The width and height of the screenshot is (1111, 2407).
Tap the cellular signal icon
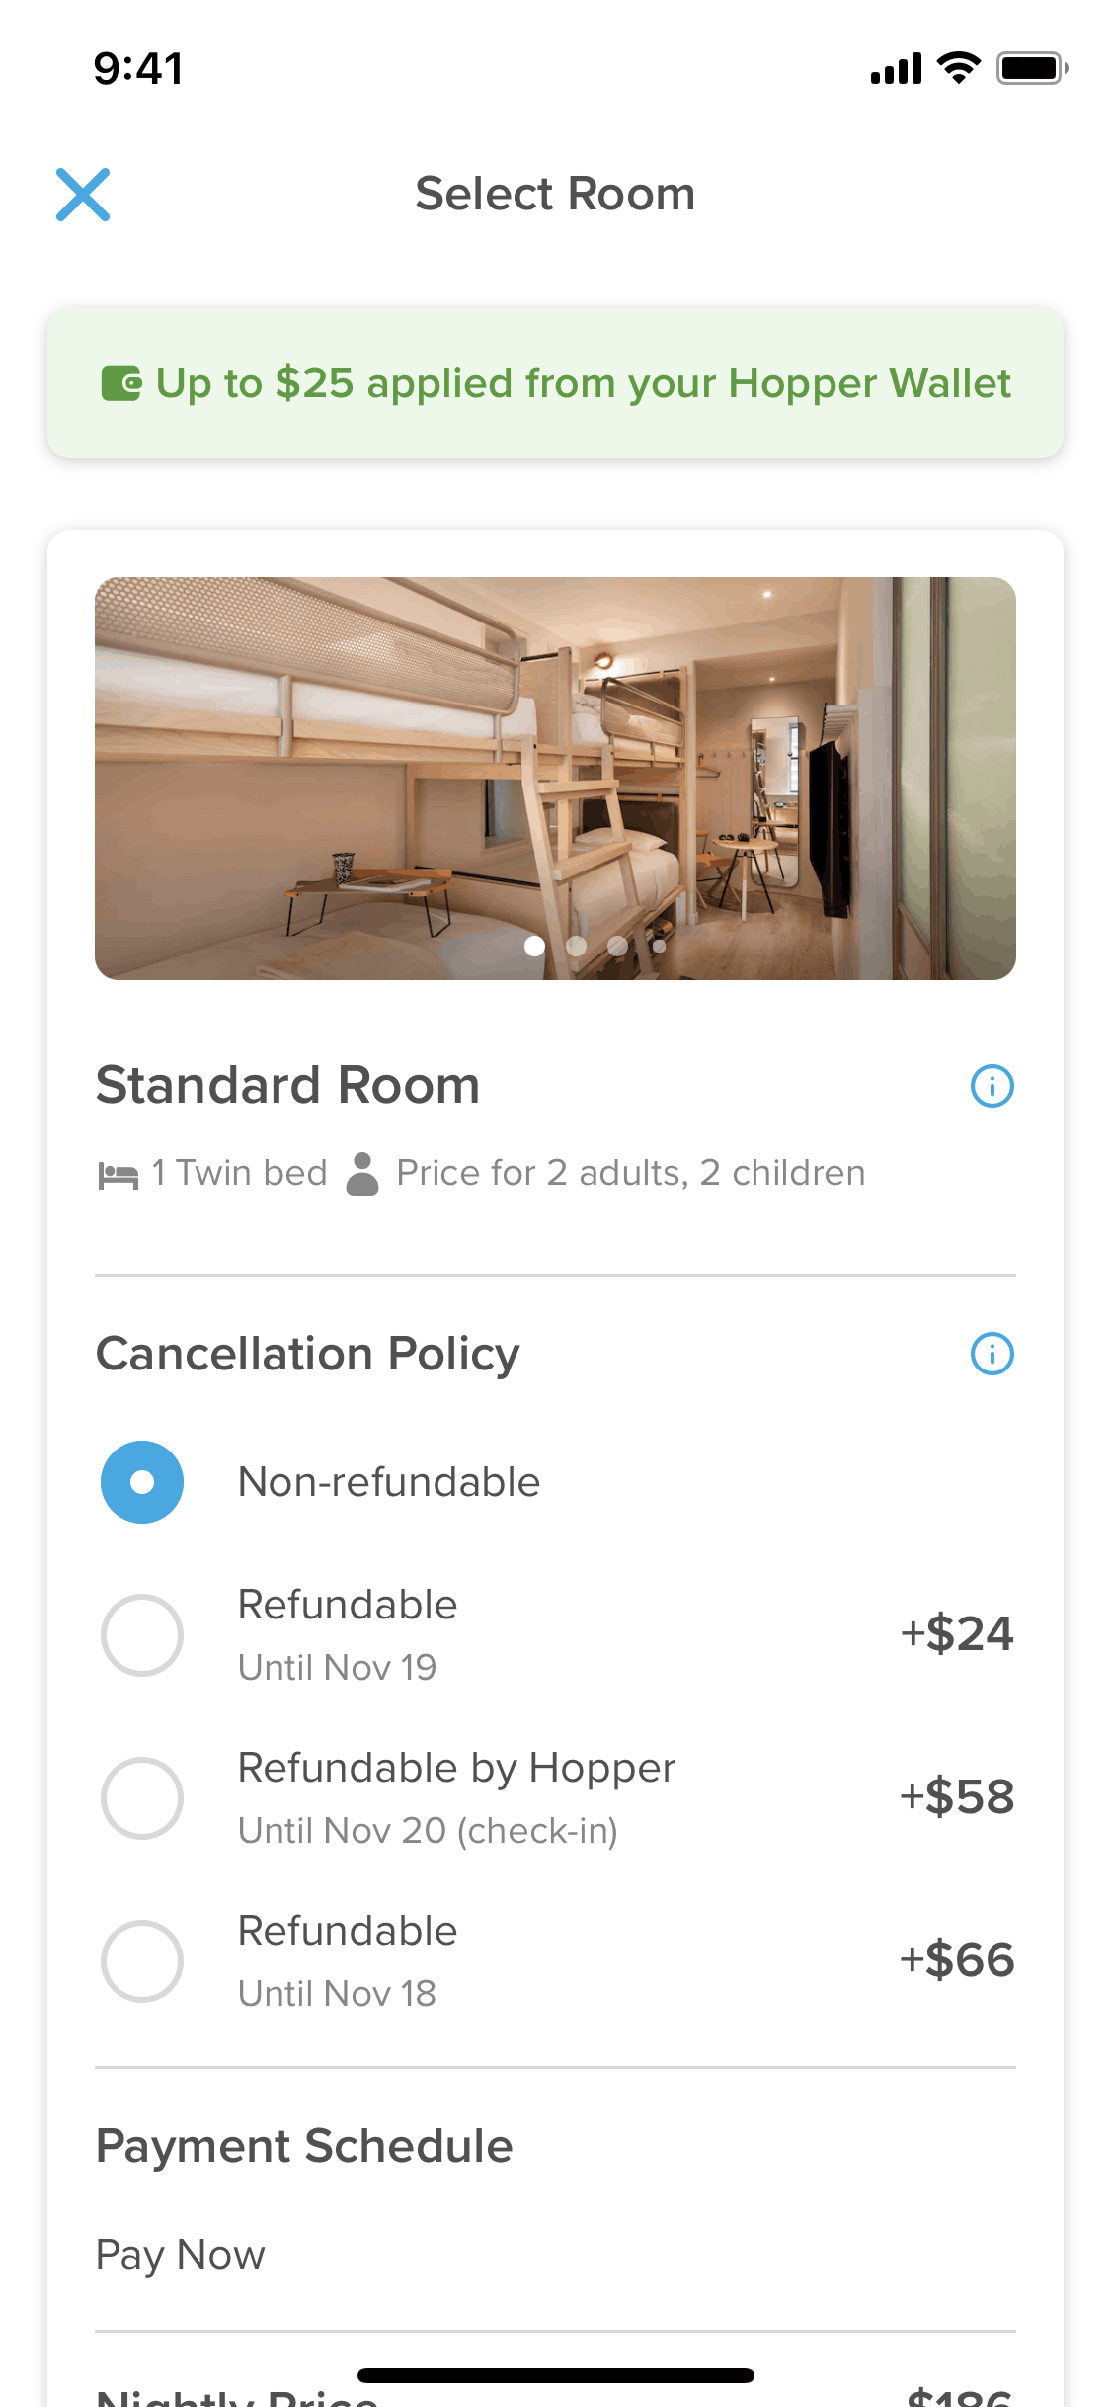point(896,69)
